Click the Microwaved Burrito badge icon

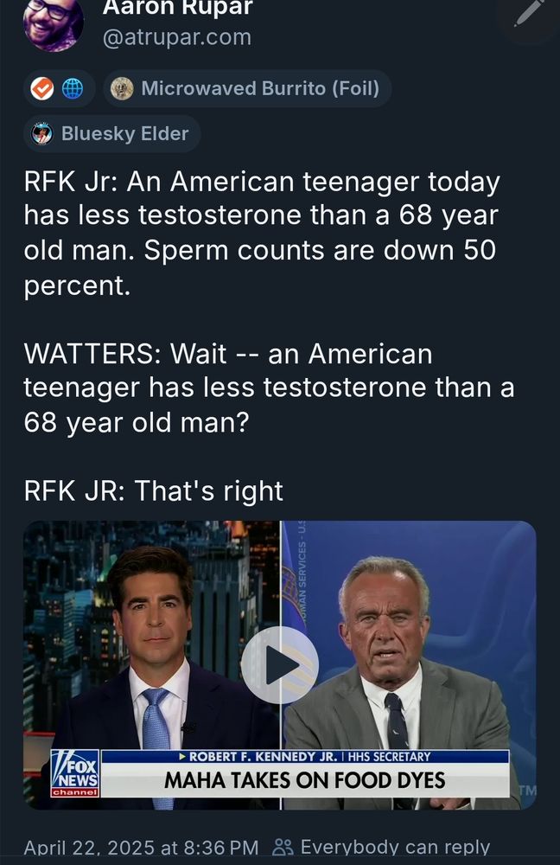click(x=121, y=87)
